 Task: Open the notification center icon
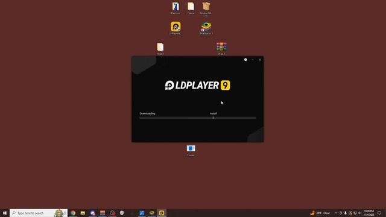click(x=379, y=213)
